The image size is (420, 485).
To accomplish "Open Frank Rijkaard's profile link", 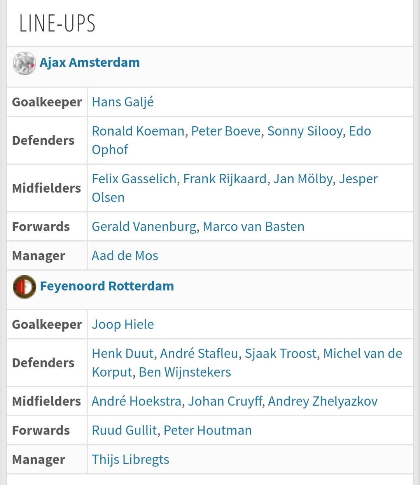I will [225, 179].
